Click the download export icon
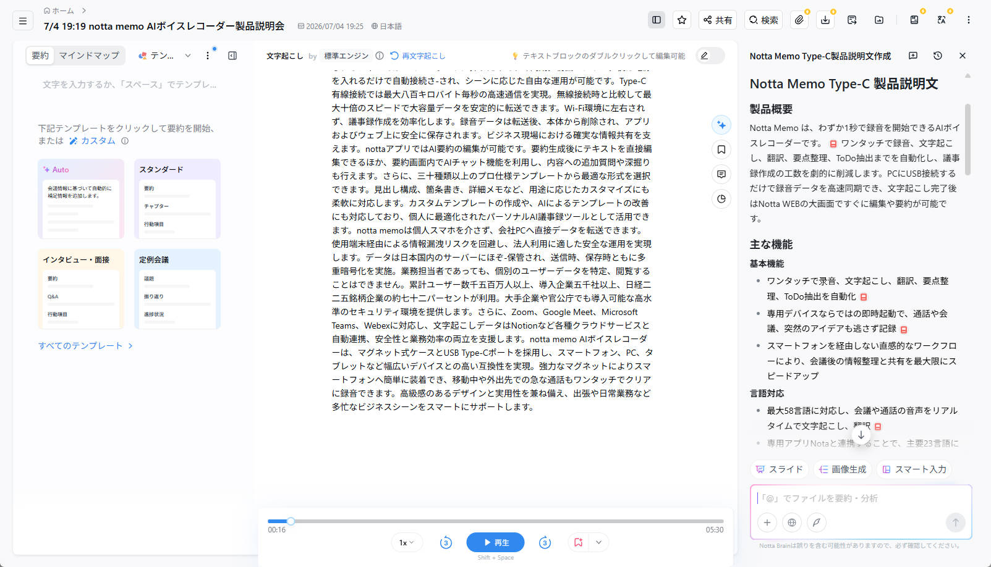 point(825,20)
